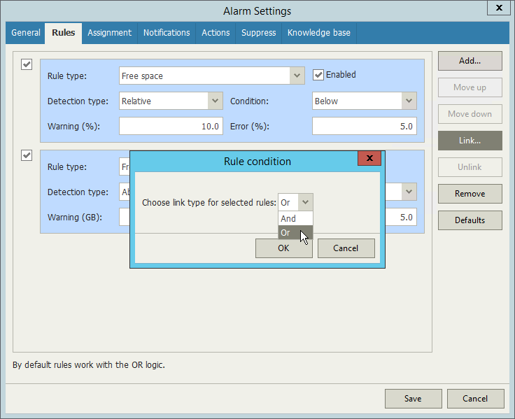
Task: Click the Add... button
Action: click(470, 61)
